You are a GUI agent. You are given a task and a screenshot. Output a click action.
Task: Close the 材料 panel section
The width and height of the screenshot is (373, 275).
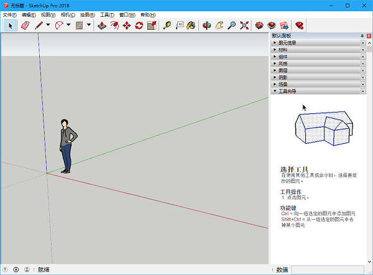click(x=363, y=50)
